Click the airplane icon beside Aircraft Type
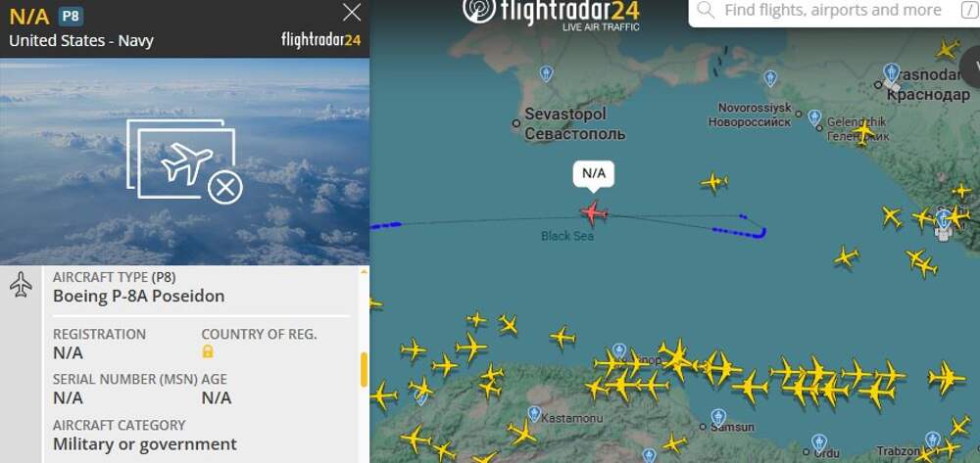 tap(22, 285)
